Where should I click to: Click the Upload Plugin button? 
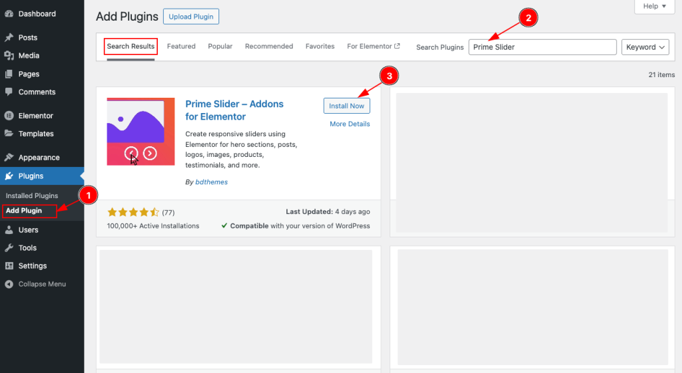(x=190, y=17)
